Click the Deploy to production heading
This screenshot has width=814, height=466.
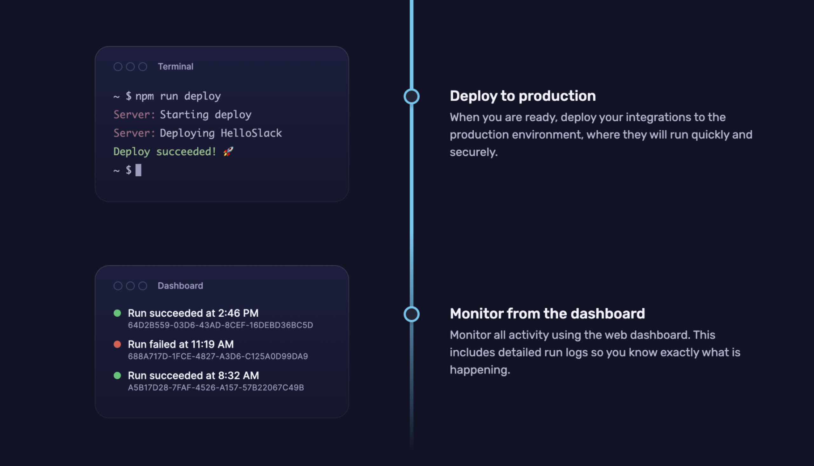tap(522, 96)
